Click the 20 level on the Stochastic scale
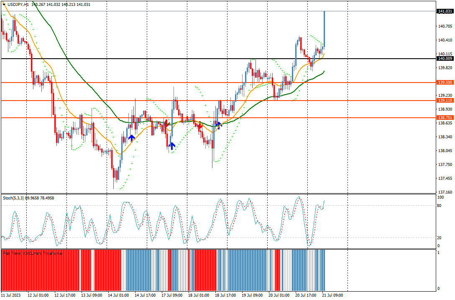 tap(440, 238)
